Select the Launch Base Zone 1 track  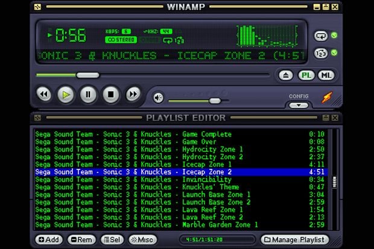coord(182,195)
